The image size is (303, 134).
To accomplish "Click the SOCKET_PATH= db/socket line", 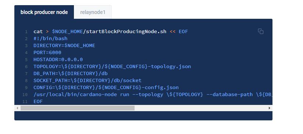I will (88, 81).
